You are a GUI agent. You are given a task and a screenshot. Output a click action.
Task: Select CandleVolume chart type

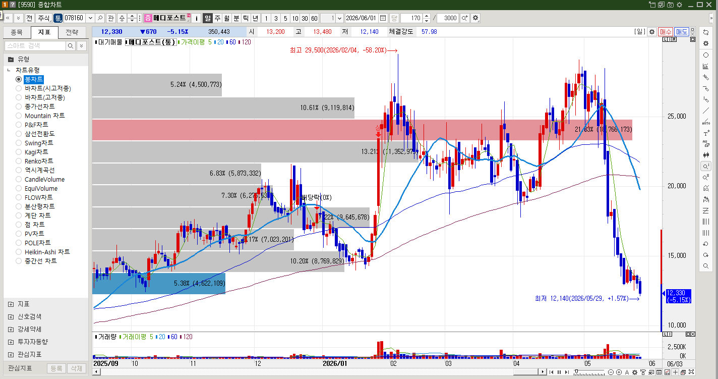point(19,179)
